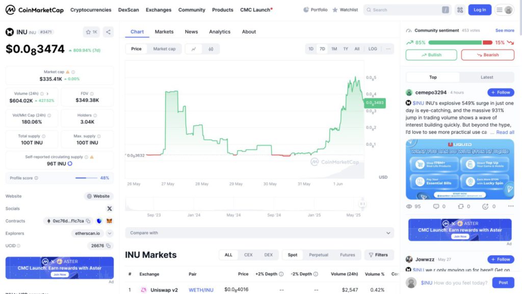This screenshot has height=294, width=522.
Task: React to the cemepo3294 post
Action: 489,207
